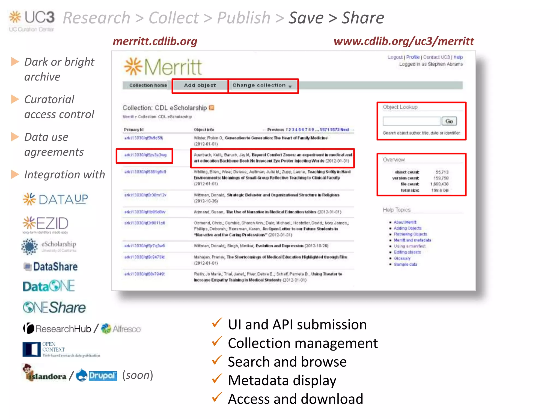Image resolution: width=559 pixels, height=419 pixels.
Task: Click the total size value 198.6 GB
Action: click(440, 190)
